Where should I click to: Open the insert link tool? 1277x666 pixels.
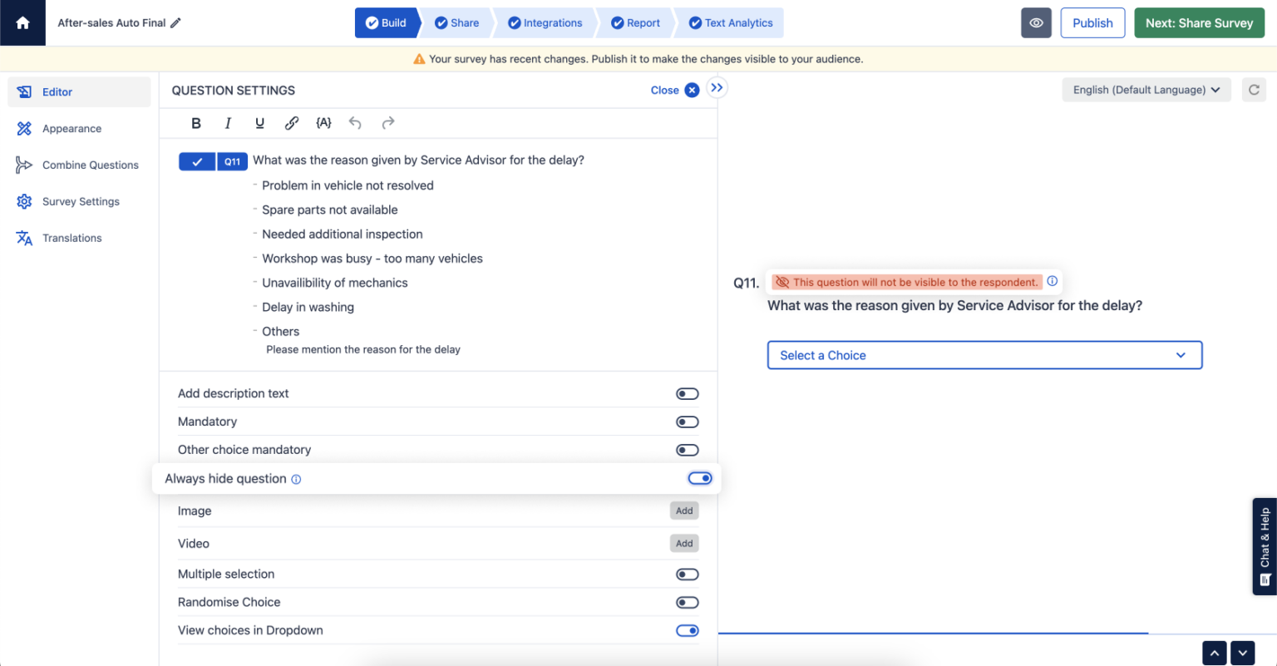[292, 122]
